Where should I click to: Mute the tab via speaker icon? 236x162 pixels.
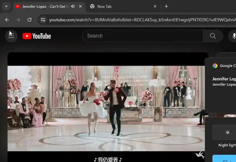pyautogui.click(x=73, y=6)
